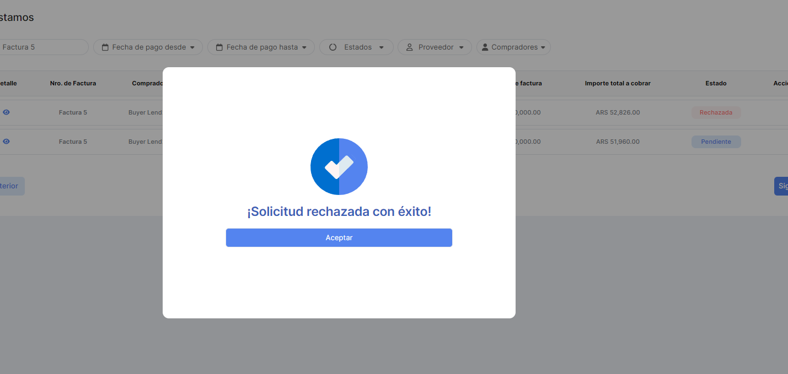Click the Siguiente page button
788x374 pixels.
tap(782, 186)
